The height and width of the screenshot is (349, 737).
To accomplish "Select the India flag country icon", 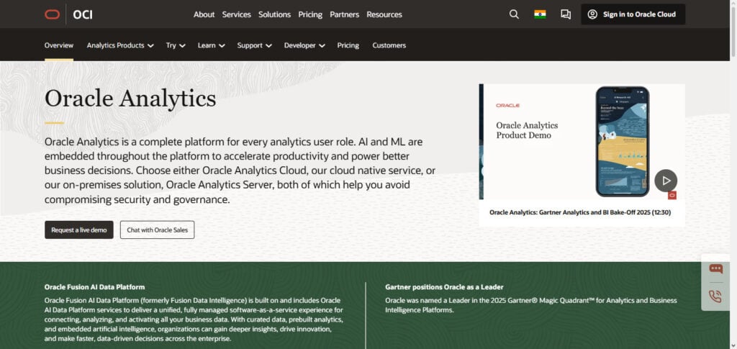I will pyautogui.click(x=540, y=14).
